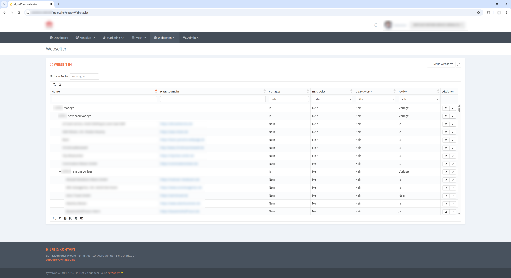Click the reload icon above the table
This screenshot has width=511, height=278.
[x=60, y=85]
